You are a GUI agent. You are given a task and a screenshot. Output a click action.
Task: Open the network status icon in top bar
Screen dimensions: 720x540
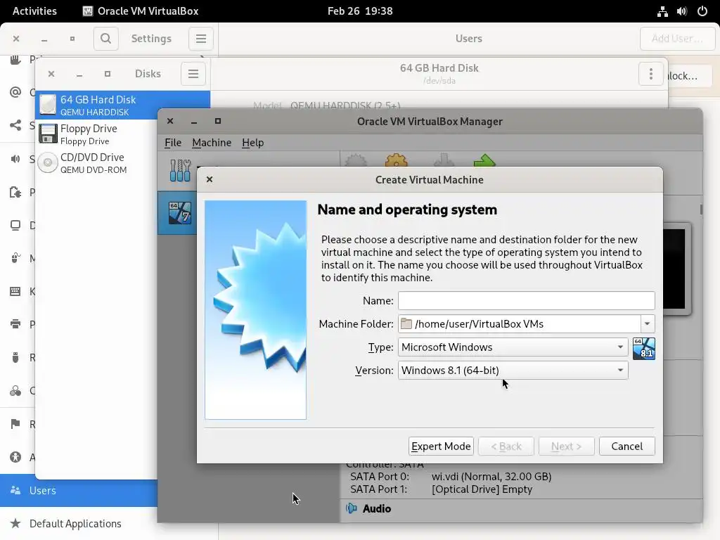pos(662,11)
